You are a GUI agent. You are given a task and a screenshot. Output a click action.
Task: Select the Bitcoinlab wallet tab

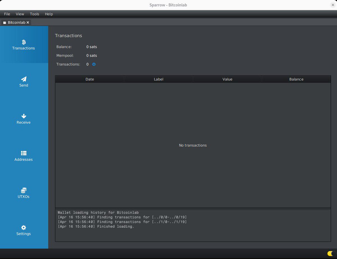pyautogui.click(x=16, y=22)
